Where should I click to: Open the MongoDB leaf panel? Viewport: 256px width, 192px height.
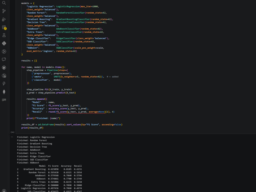4,92
